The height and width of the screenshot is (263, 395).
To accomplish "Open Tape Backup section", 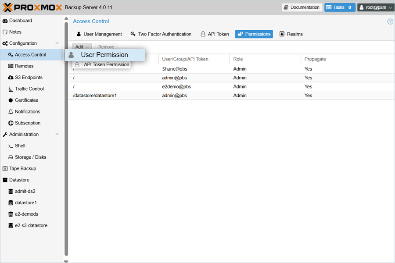I will (x=22, y=169).
